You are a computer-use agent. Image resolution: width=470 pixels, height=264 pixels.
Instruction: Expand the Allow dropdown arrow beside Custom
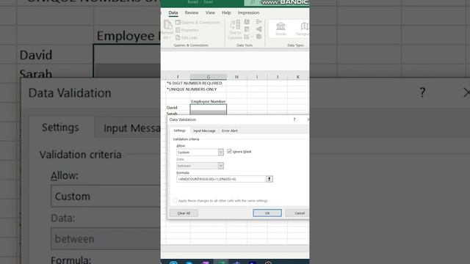[x=220, y=153]
